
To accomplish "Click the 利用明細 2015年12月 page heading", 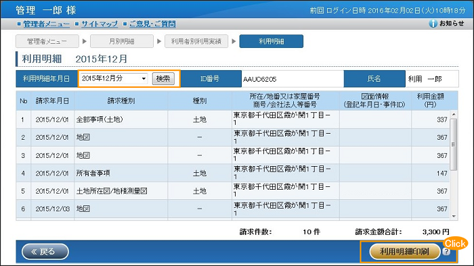I will click(74, 59).
